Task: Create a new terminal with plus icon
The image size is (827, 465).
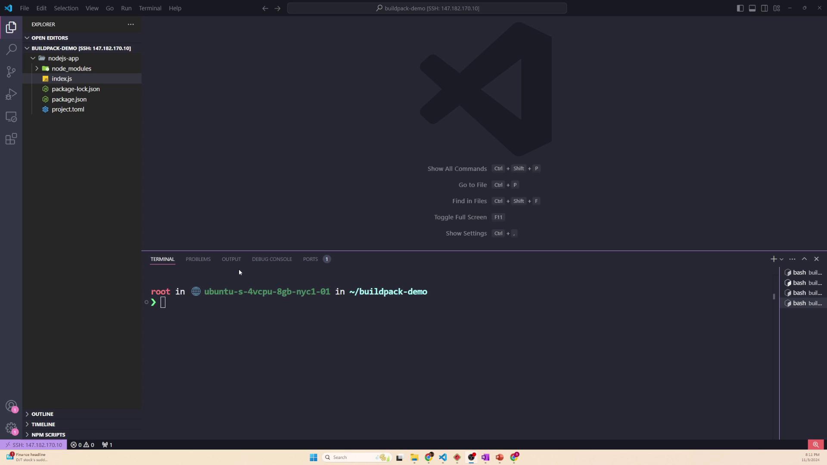Action: (774, 259)
